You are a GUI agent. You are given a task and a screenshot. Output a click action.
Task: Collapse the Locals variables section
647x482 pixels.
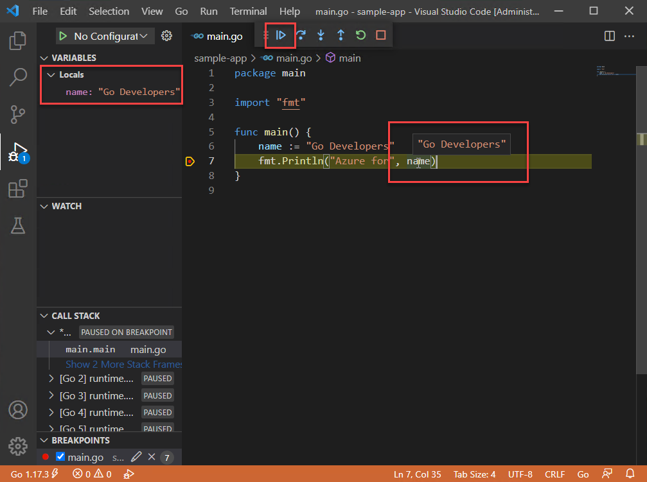point(51,75)
